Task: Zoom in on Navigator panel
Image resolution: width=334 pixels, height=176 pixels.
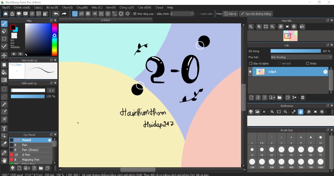Action: (259, 27)
